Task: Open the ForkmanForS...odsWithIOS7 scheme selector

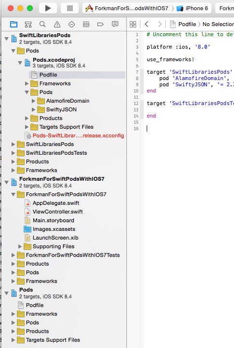Action: (127, 8)
